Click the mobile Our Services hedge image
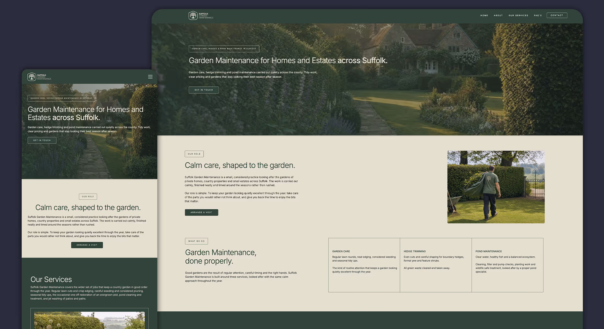The height and width of the screenshot is (329, 604). [x=90, y=320]
